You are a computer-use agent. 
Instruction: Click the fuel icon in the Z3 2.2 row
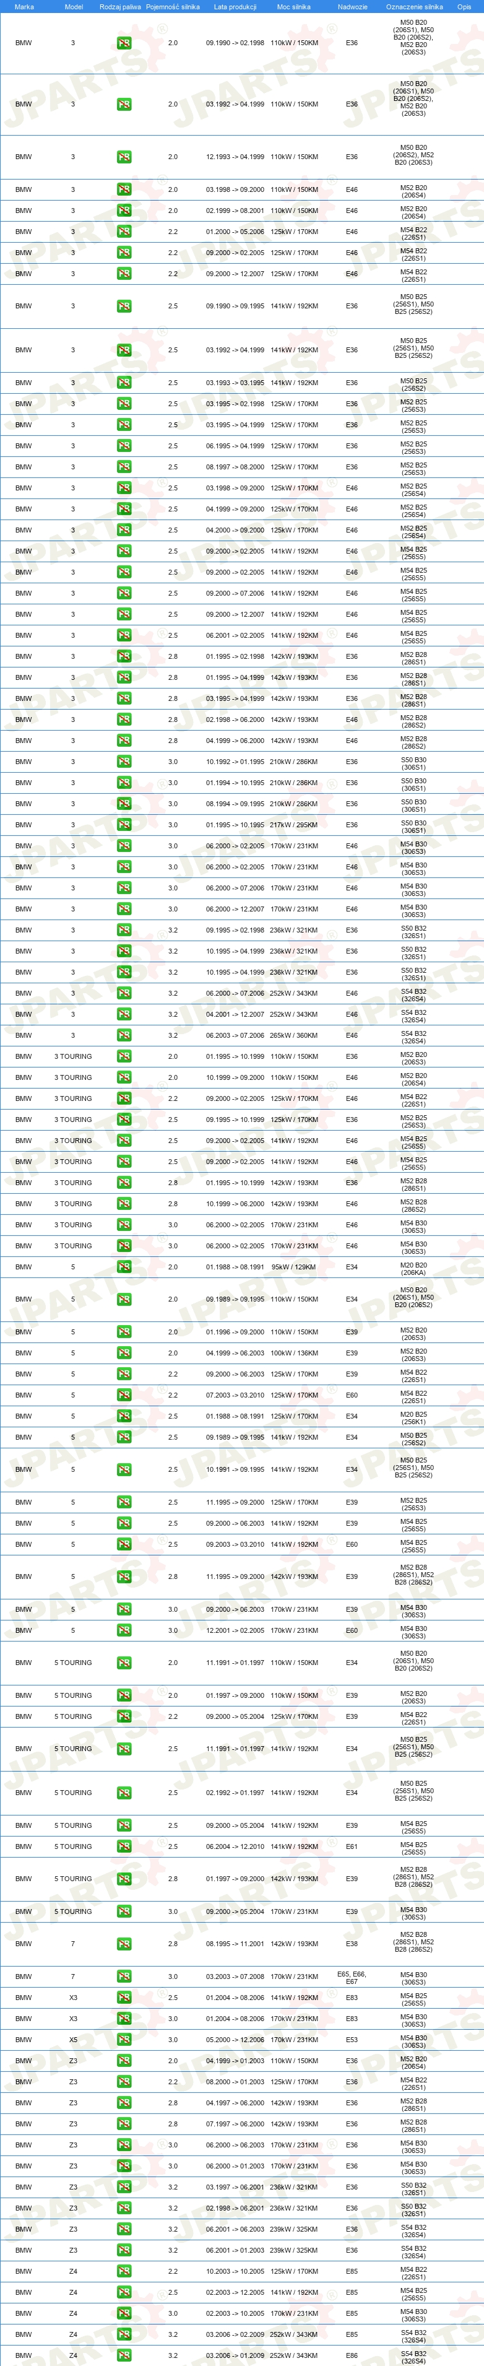[124, 2081]
